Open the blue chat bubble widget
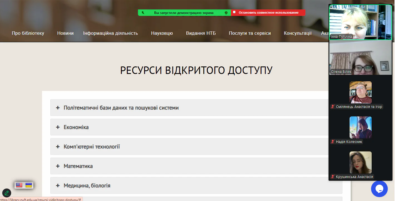This screenshot has height=201, width=395. click(x=379, y=189)
